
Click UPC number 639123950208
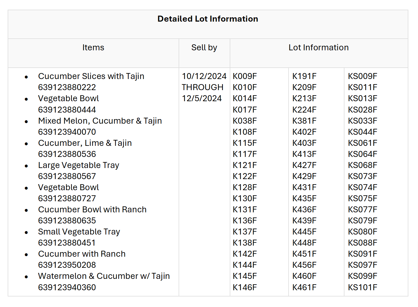tap(67, 265)
